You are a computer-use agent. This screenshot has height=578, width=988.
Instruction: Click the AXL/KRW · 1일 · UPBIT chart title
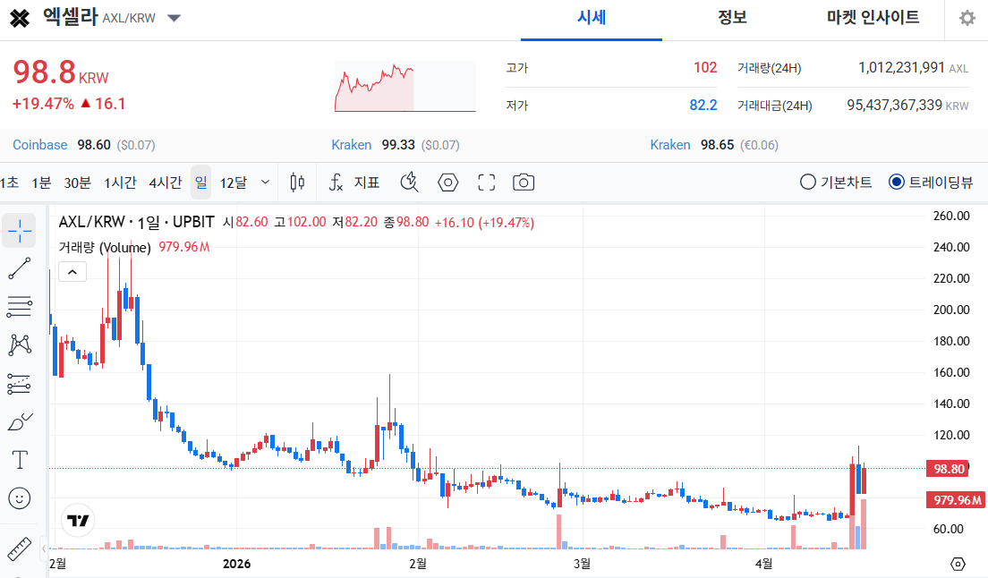click(137, 222)
